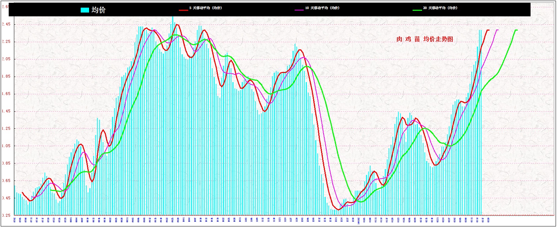Click the cyan 均价 legend swatch
Image resolution: width=557 pixels, height=232 pixels.
pos(85,10)
